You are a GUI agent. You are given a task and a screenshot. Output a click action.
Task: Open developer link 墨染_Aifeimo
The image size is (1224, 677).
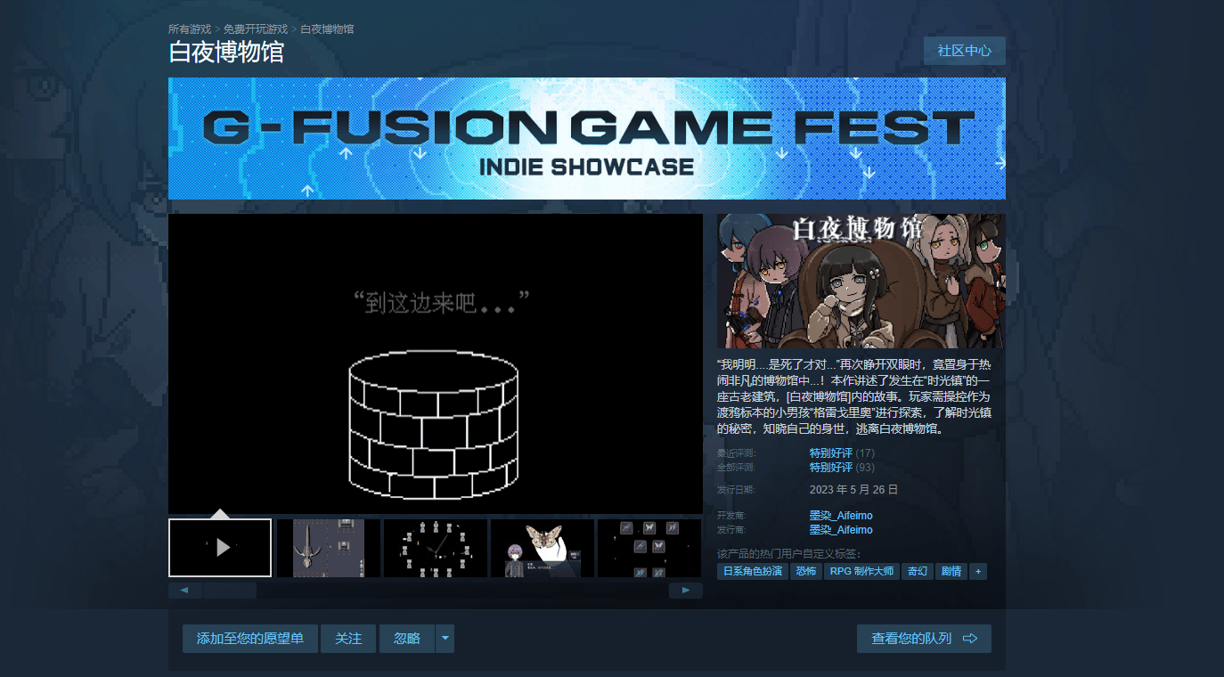pyautogui.click(x=841, y=516)
